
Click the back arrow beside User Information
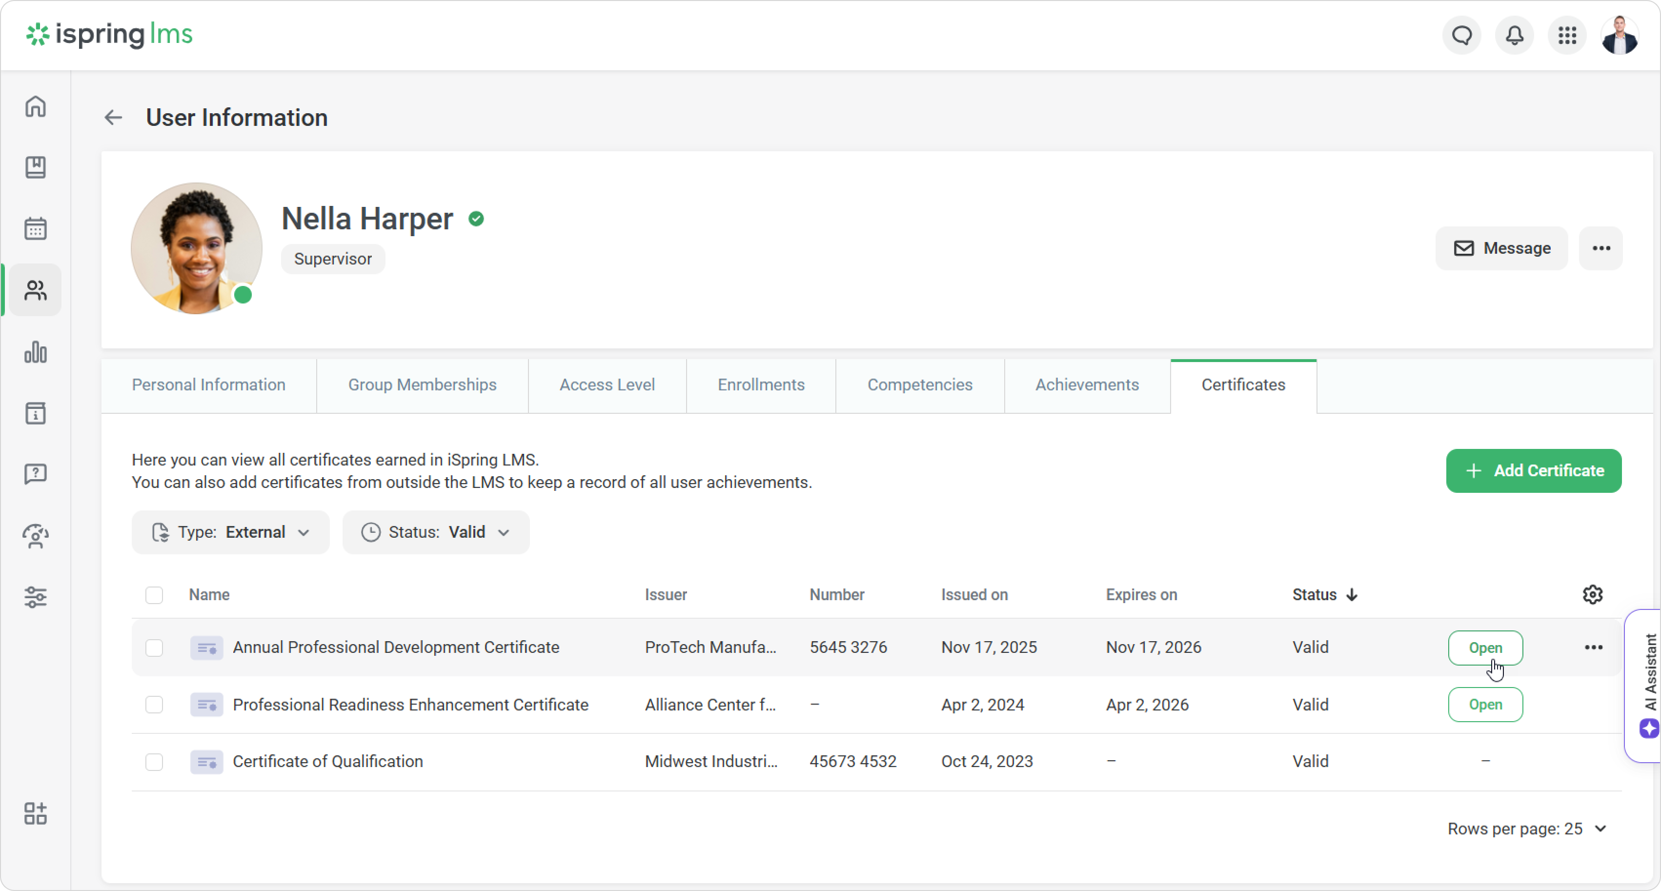tap(113, 117)
